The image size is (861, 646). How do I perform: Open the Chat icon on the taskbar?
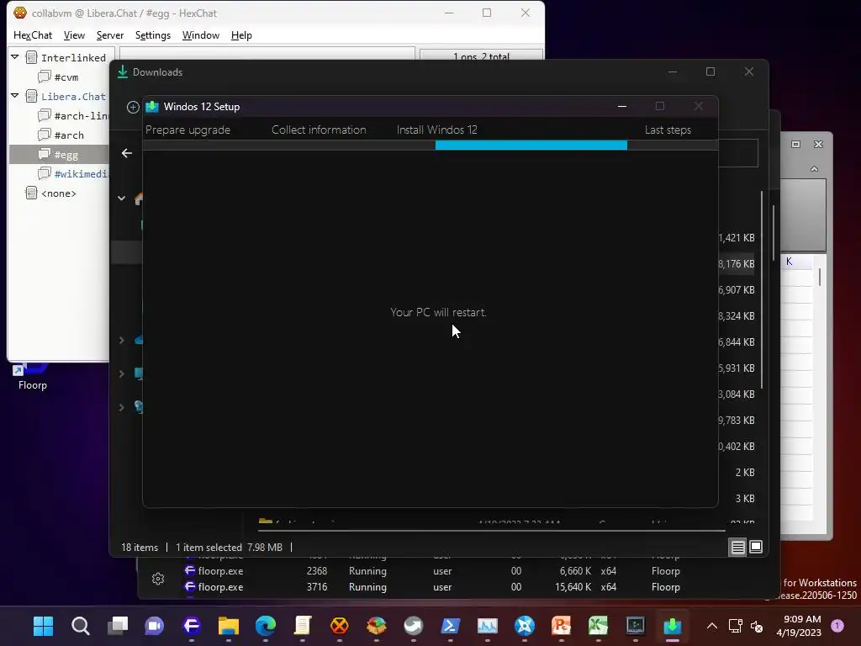[x=155, y=626]
